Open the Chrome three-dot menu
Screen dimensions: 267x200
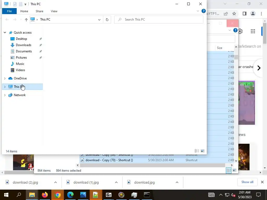[x=261, y=14]
